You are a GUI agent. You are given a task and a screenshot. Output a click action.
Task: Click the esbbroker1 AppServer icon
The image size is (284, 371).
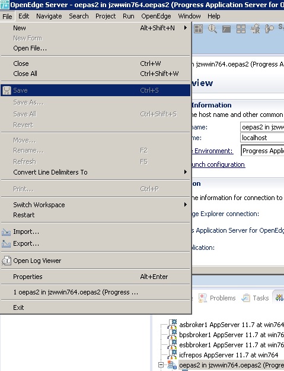173,345
